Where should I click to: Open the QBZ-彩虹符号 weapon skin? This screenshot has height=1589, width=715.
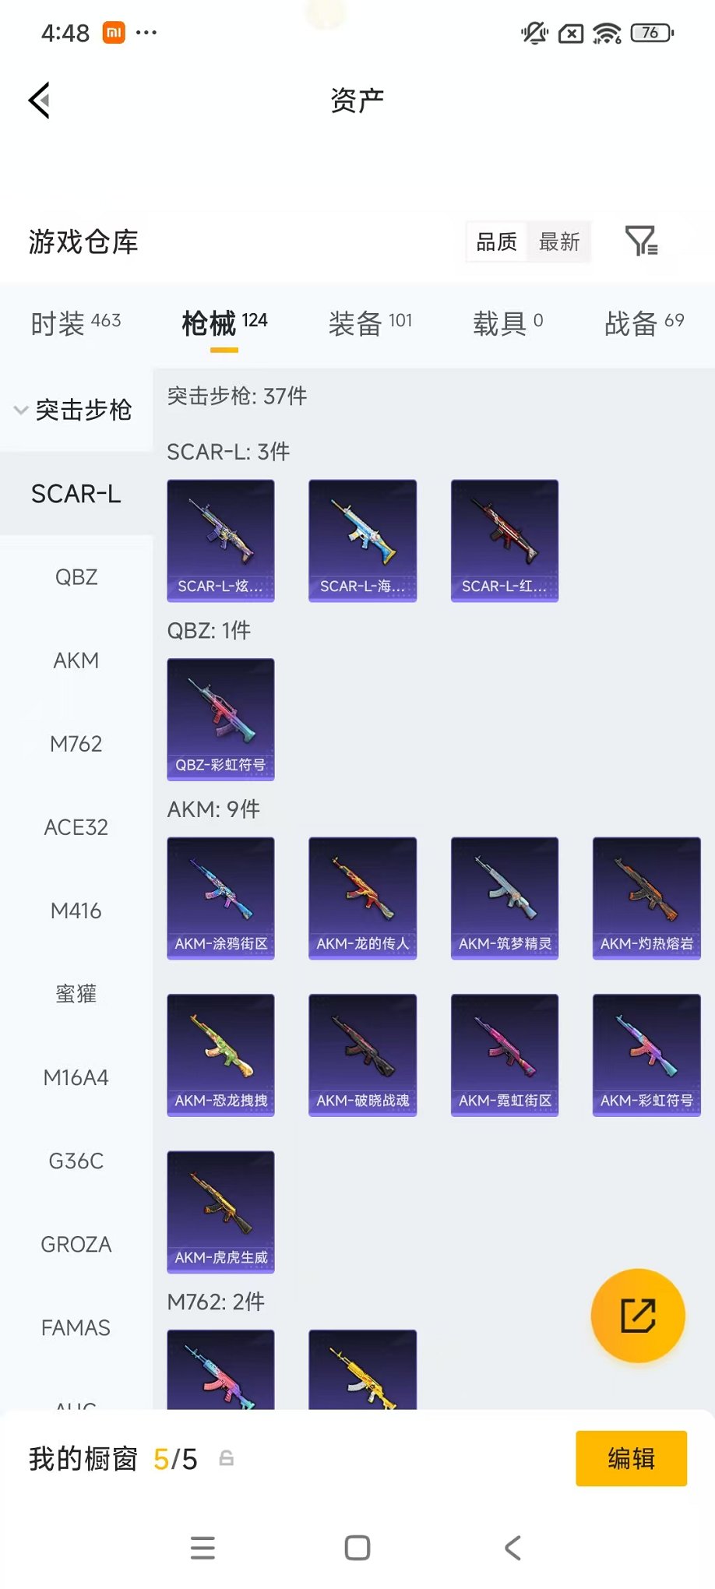(x=220, y=719)
